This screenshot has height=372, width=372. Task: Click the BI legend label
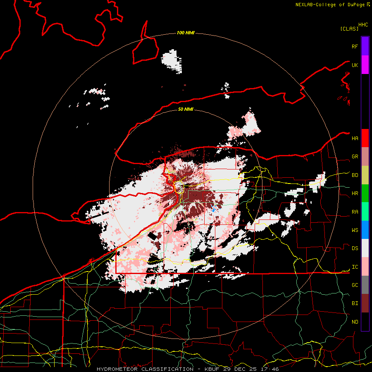[x=355, y=303]
